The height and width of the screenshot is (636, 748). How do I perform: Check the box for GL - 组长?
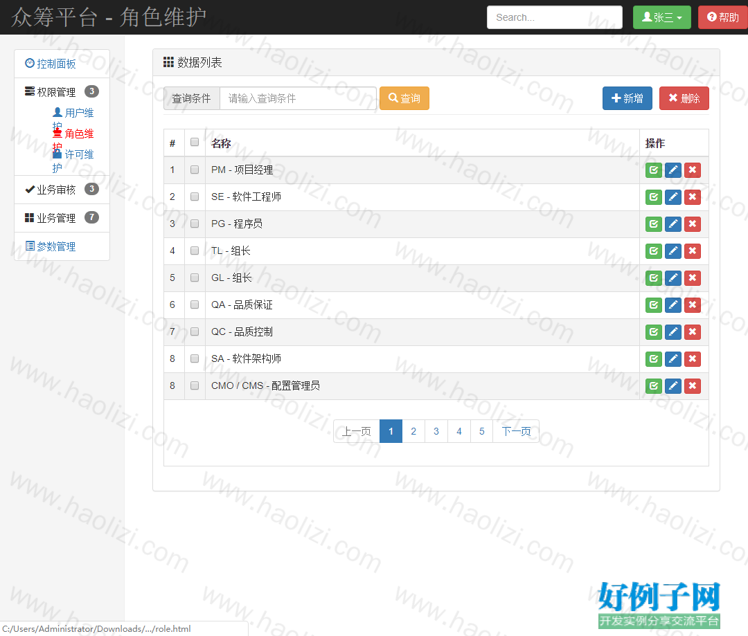pos(195,278)
